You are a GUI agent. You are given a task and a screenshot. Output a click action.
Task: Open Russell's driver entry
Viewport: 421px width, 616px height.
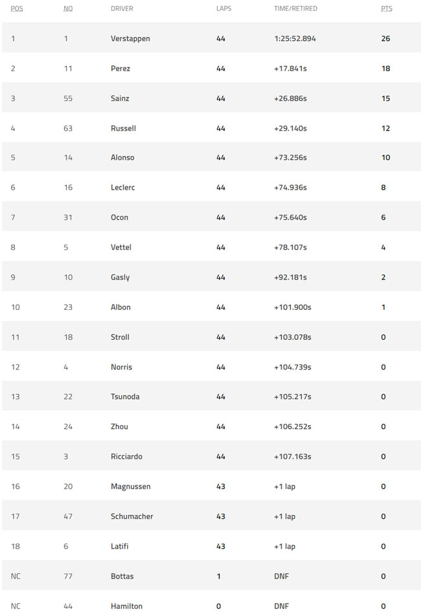pos(124,128)
